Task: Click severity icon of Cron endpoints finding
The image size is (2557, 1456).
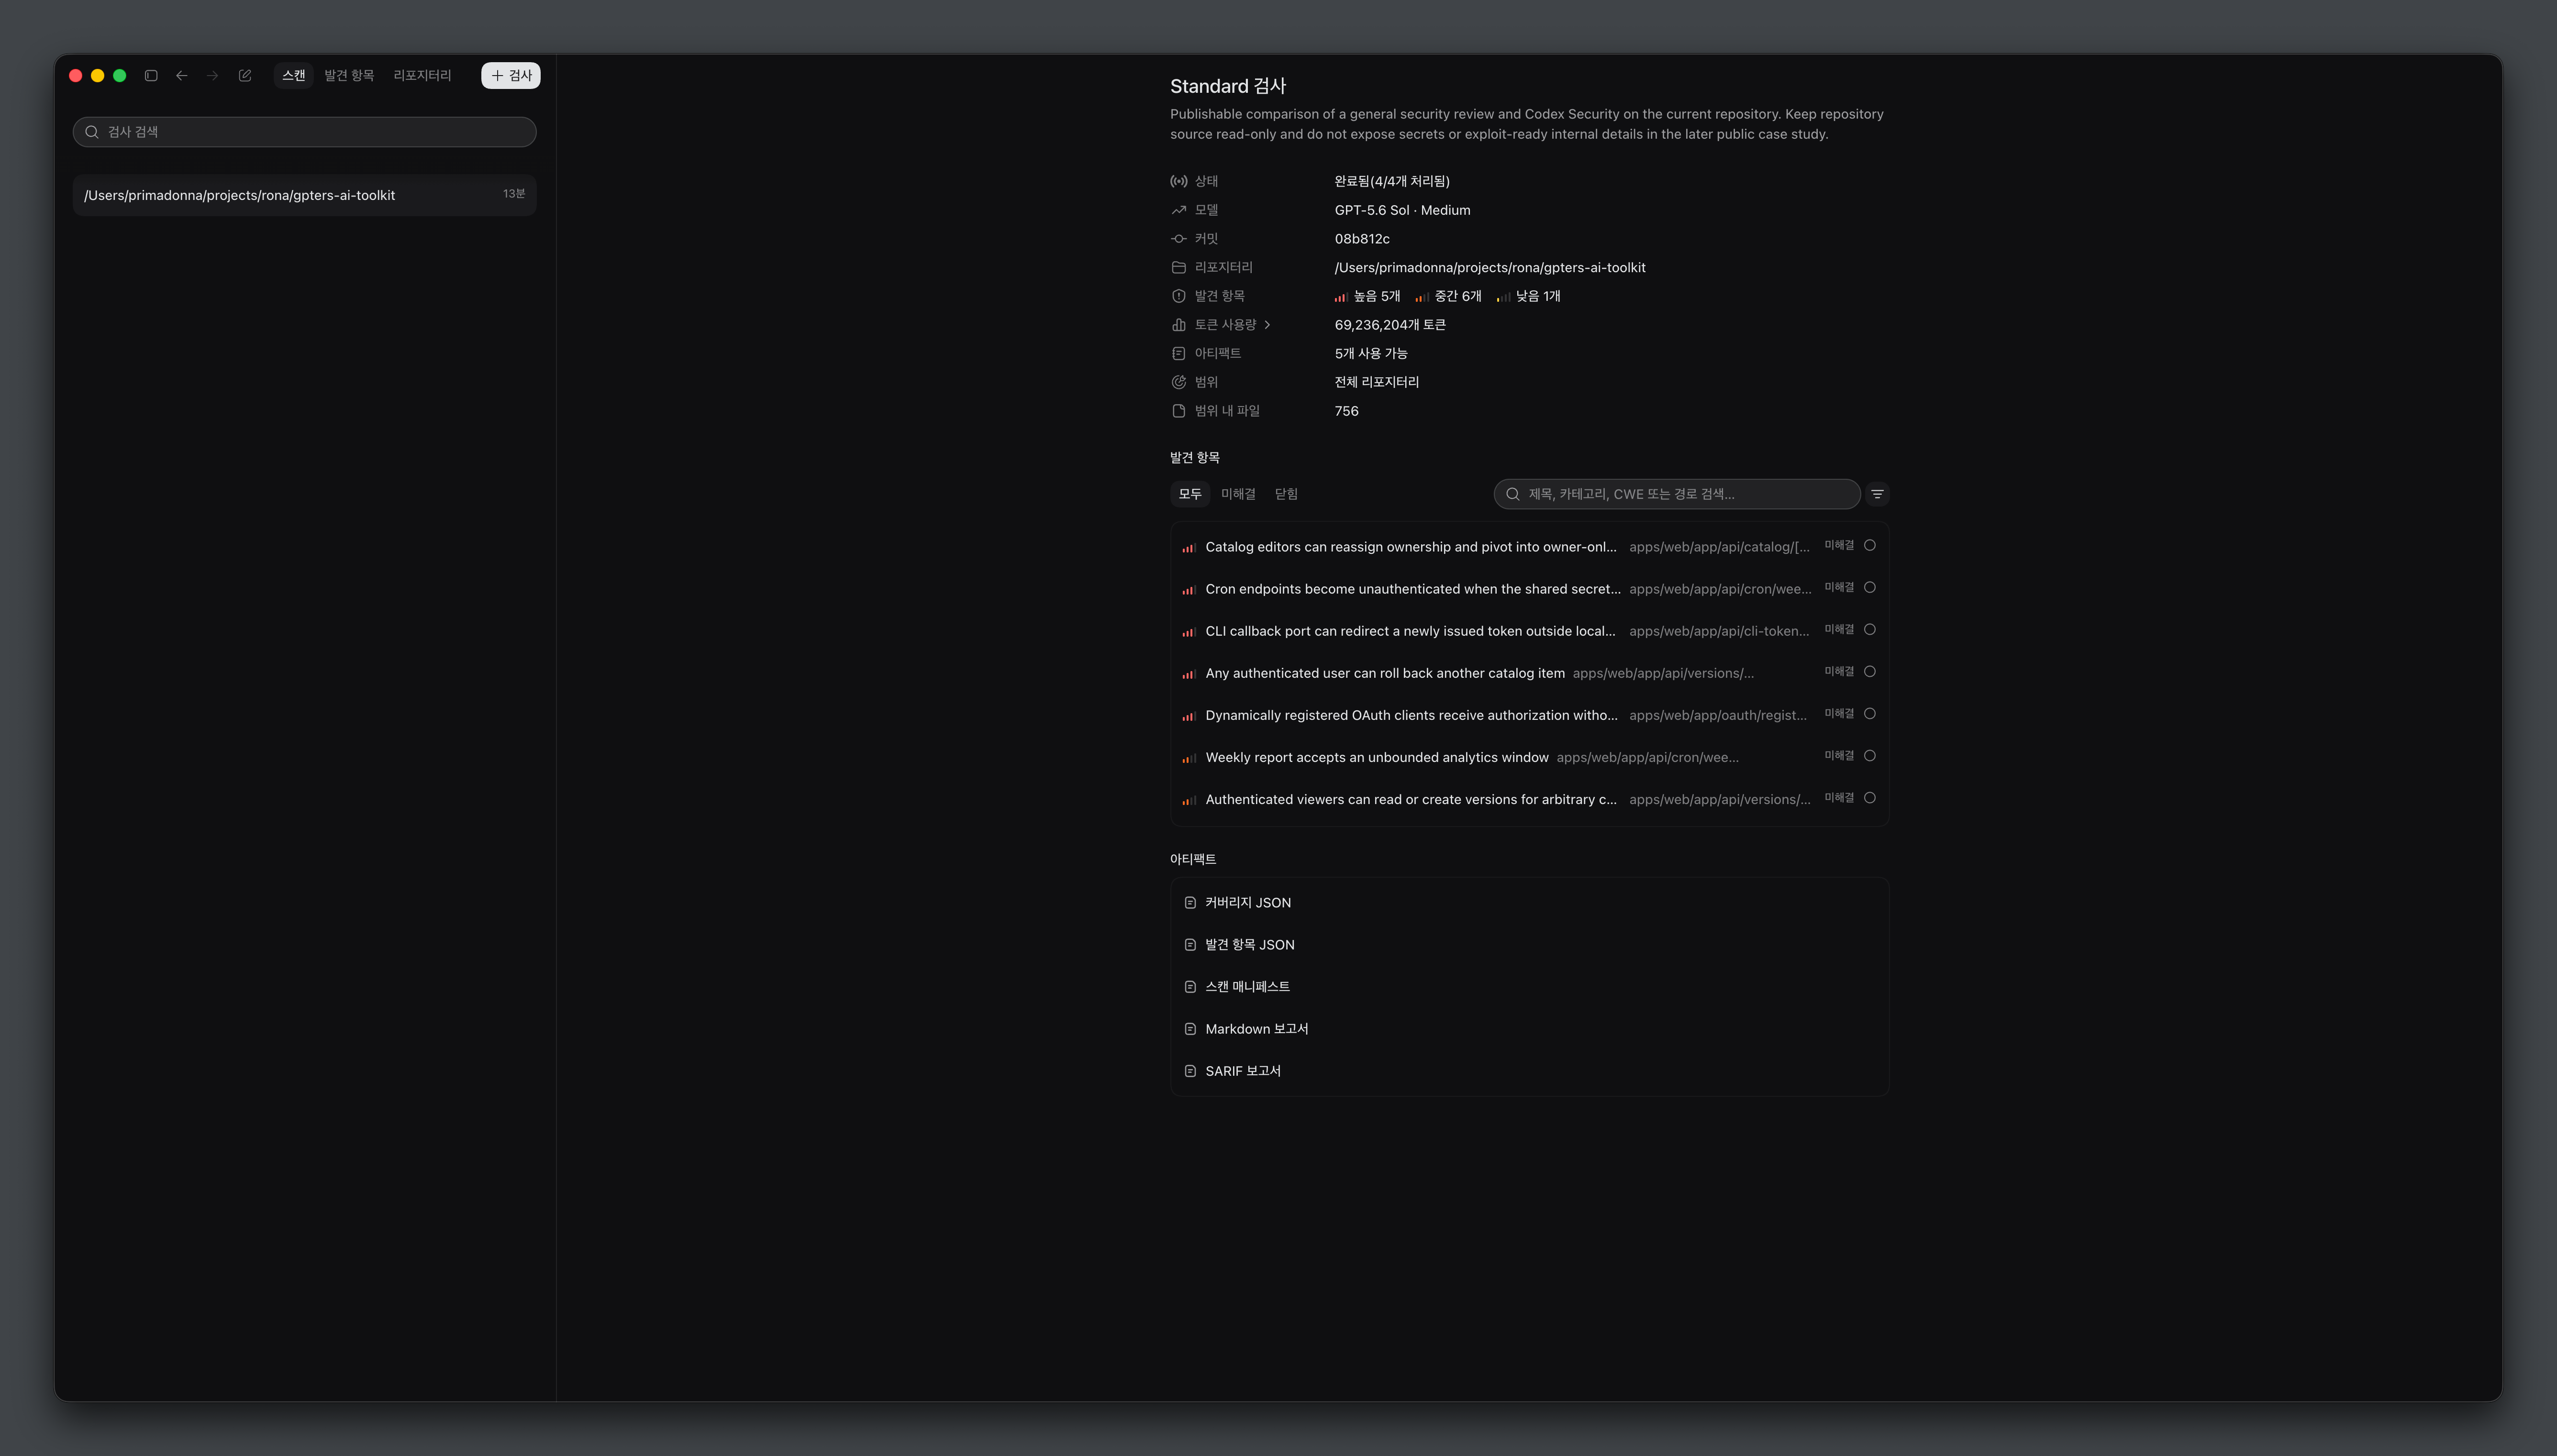Action: 1189,590
